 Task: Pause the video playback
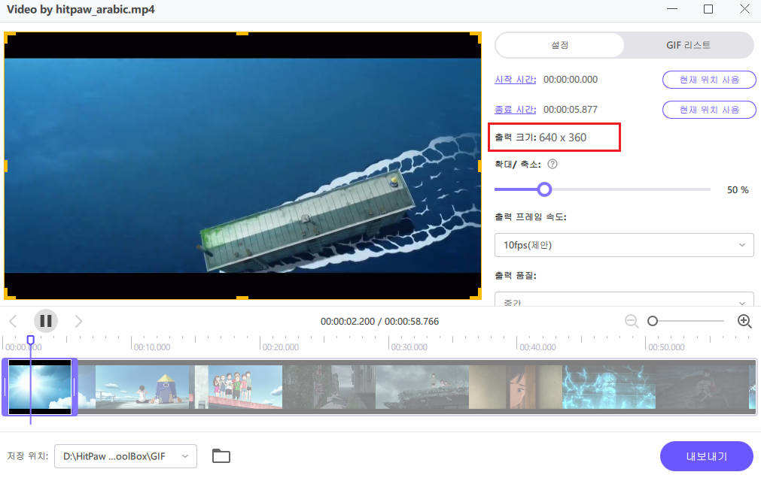[x=46, y=321]
